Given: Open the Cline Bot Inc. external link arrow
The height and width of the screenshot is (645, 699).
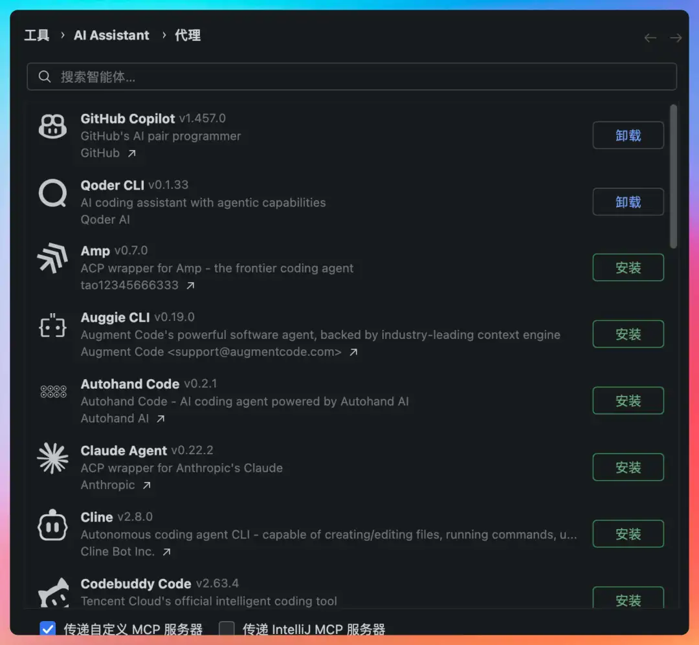Looking at the screenshot, I should [x=166, y=552].
